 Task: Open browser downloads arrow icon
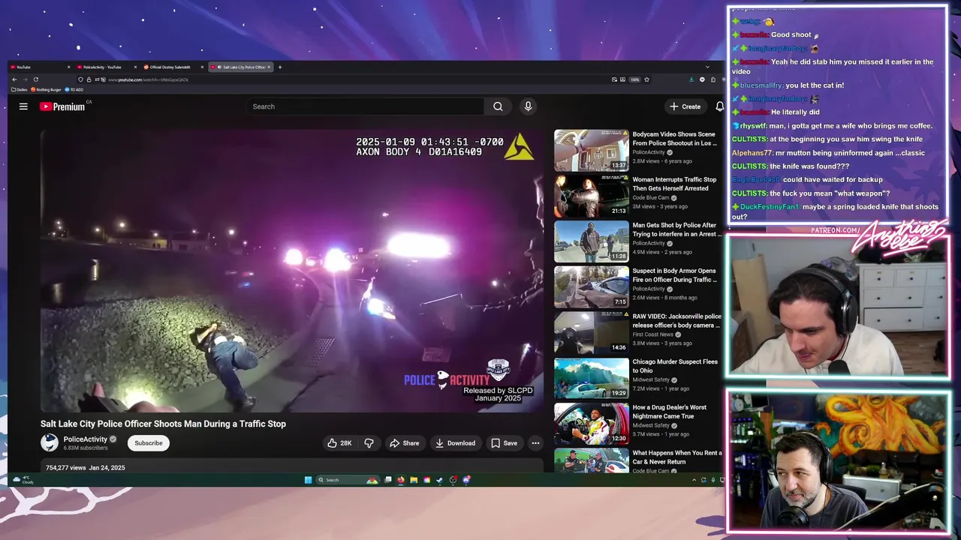point(691,79)
